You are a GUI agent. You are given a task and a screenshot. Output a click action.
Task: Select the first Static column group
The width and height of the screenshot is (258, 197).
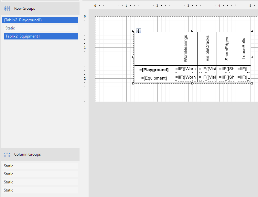tap(40, 166)
